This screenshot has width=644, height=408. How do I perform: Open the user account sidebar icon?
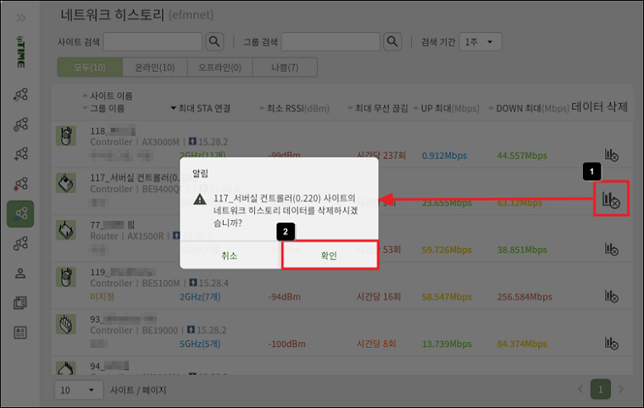point(20,273)
